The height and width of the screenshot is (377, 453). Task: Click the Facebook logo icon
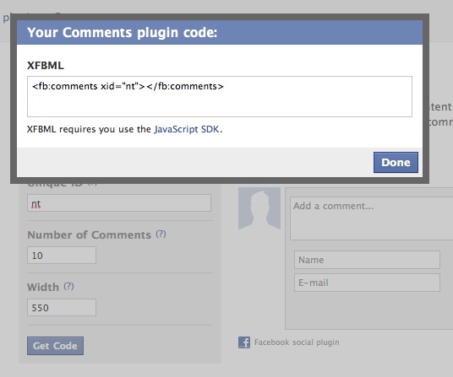tap(244, 342)
